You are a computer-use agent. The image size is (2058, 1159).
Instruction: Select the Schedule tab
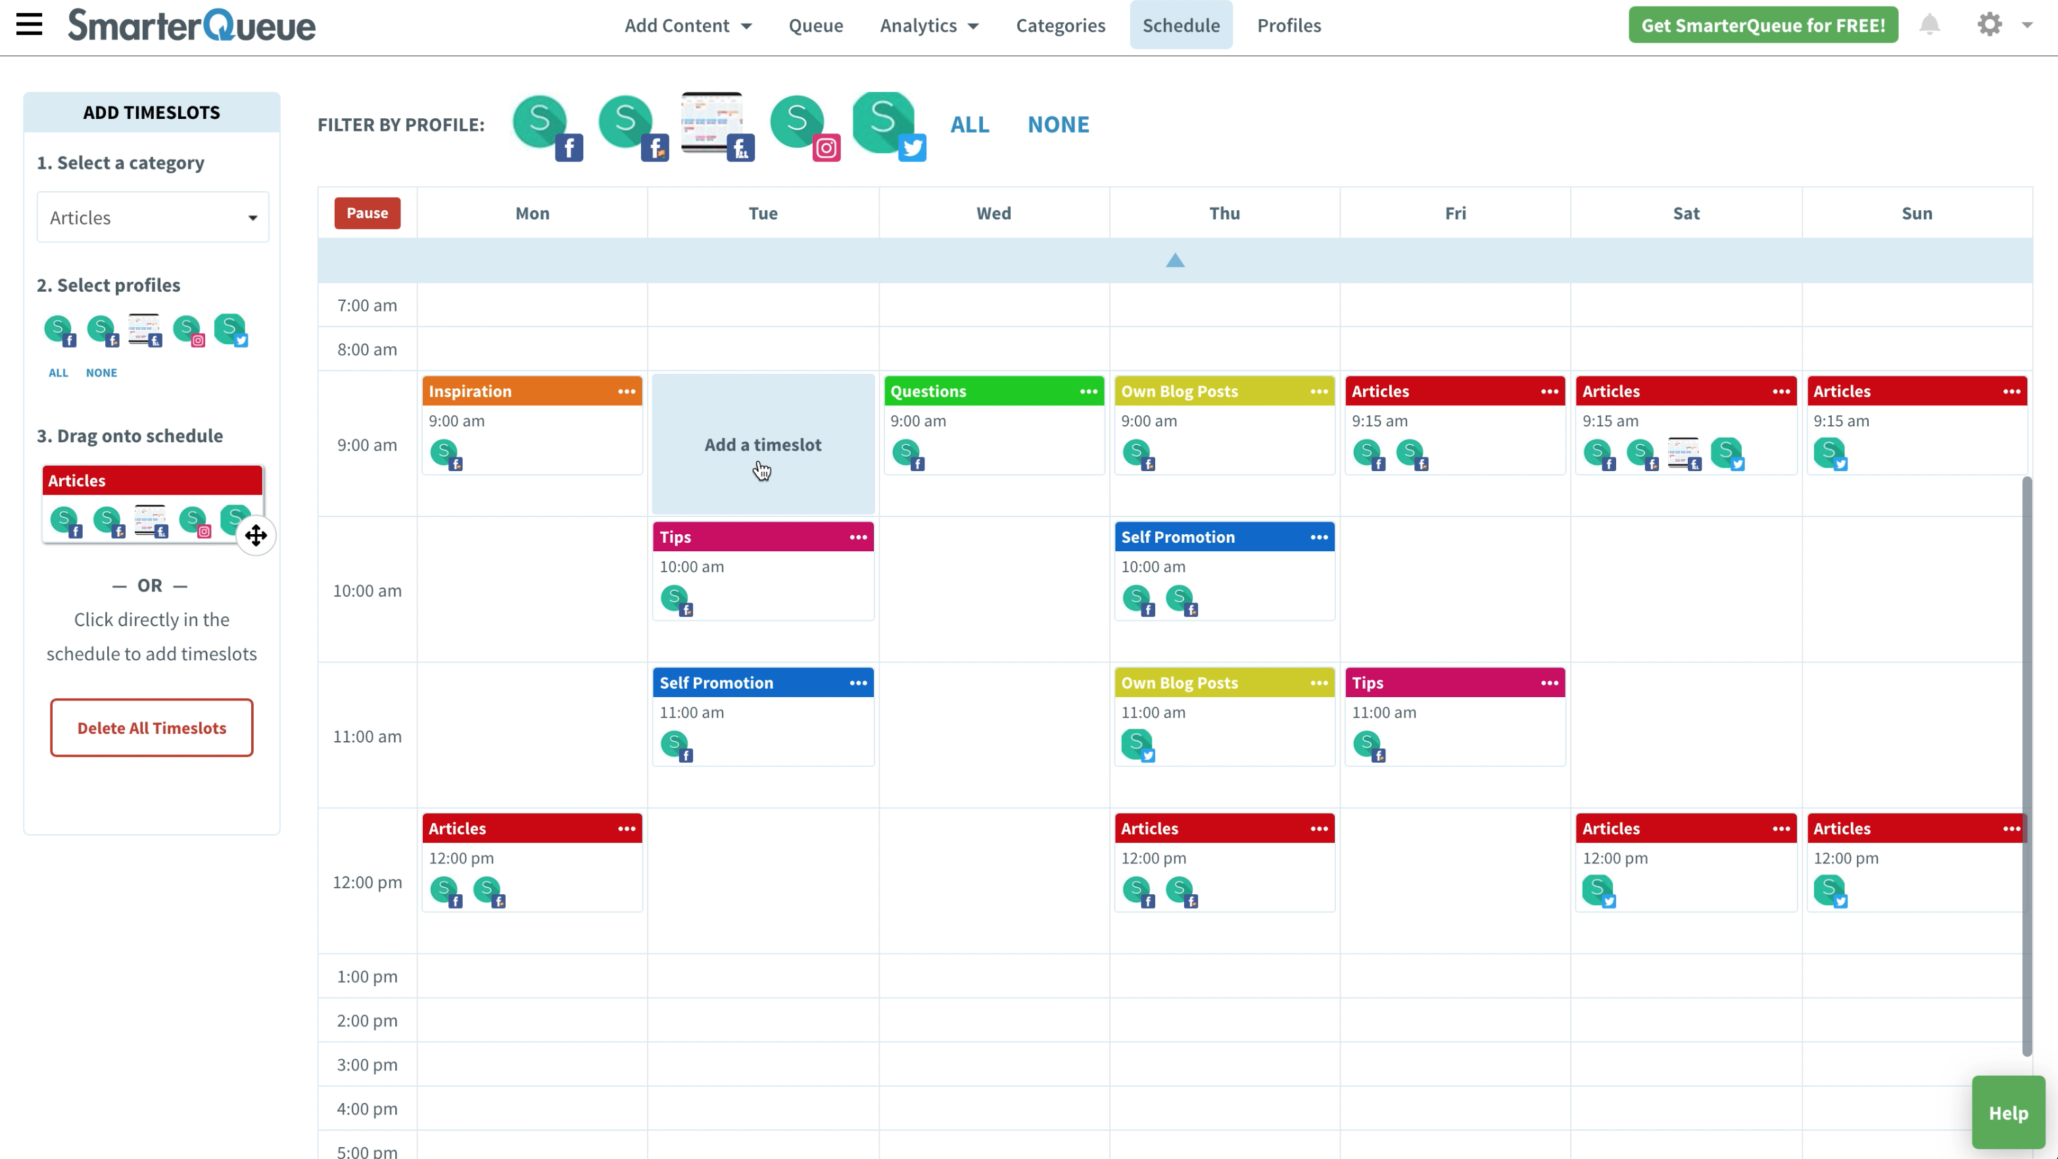(1181, 26)
